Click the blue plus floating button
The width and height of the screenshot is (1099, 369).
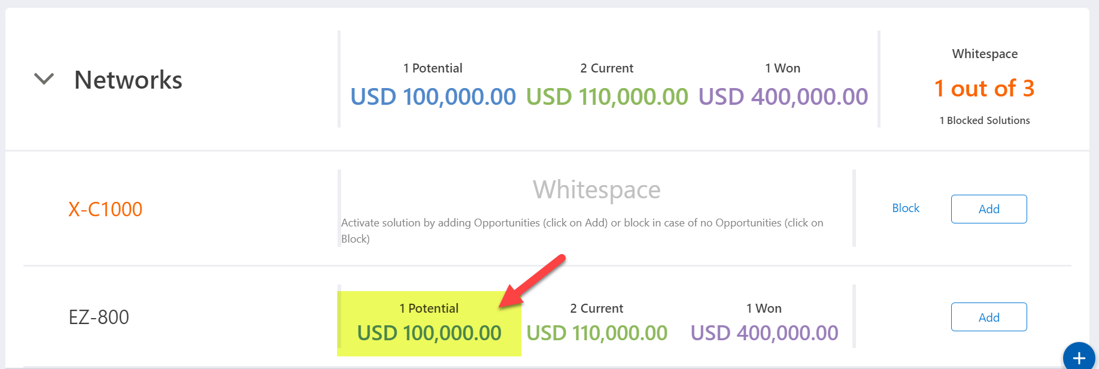point(1079,358)
